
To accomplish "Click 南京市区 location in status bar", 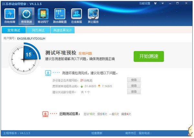I will (x=131, y=133).
